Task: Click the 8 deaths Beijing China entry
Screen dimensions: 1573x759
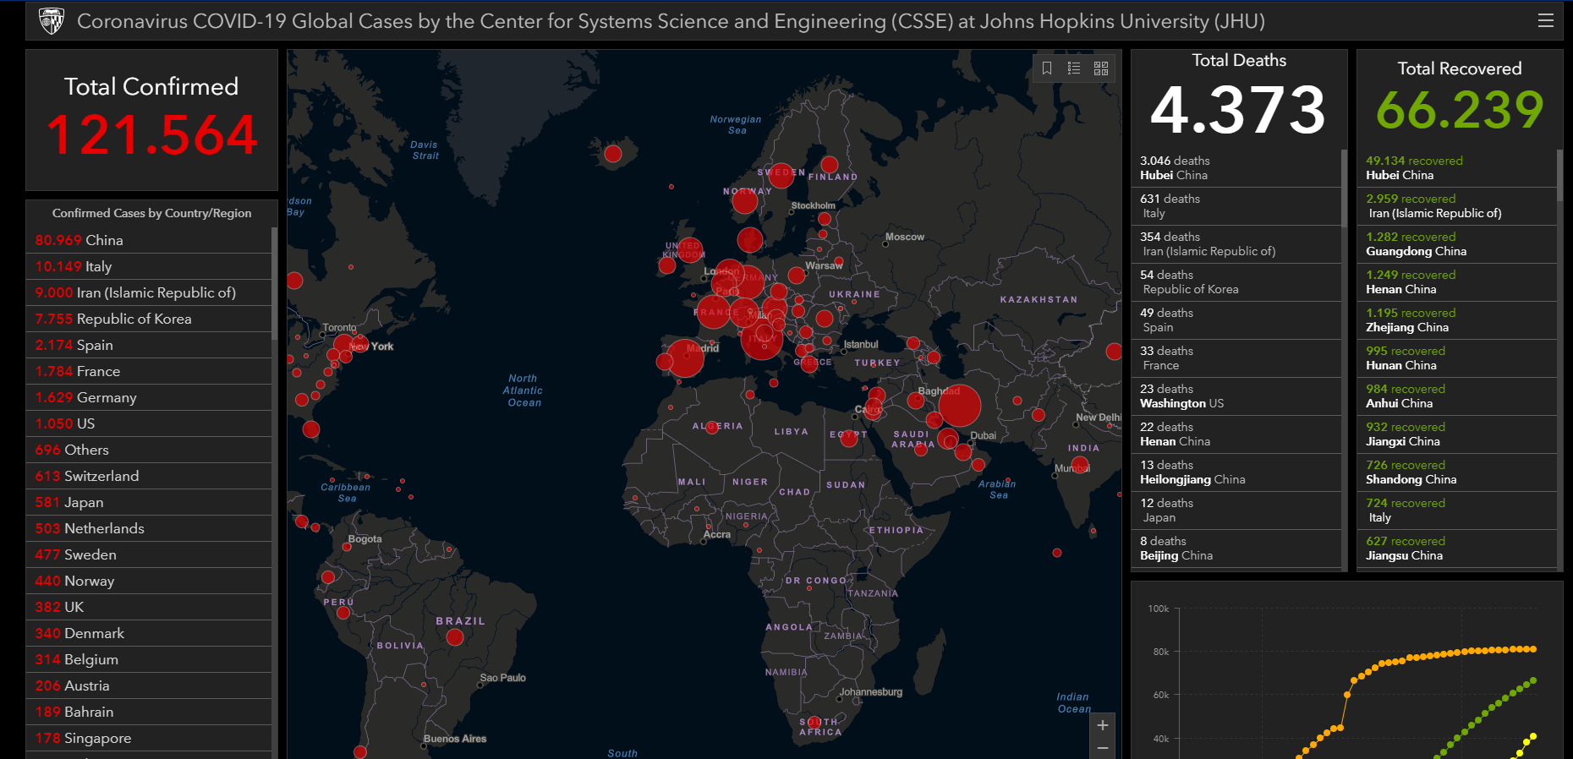Action: click(x=1236, y=549)
